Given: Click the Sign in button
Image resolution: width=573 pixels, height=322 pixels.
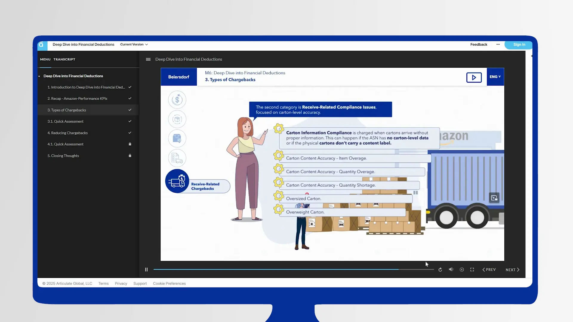Looking at the screenshot, I should (519, 45).
